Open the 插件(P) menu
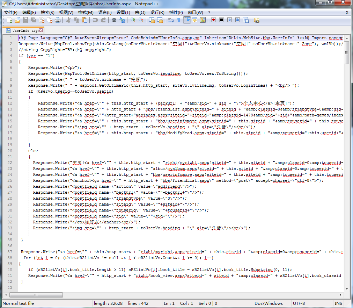Image resolution: width=353 pixels, height=308 pixels. (x=176, y=12)
